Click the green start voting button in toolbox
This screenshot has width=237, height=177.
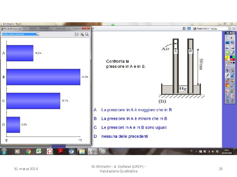[x=227, y=53]
